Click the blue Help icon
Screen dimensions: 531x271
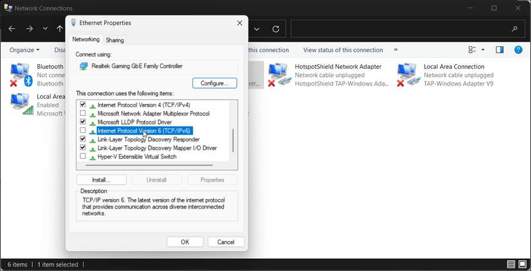[518, 50]
